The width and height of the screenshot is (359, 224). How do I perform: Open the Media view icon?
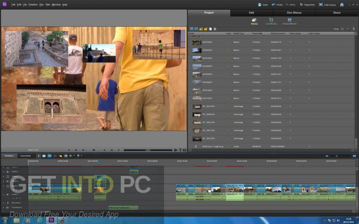click(254, 21)
